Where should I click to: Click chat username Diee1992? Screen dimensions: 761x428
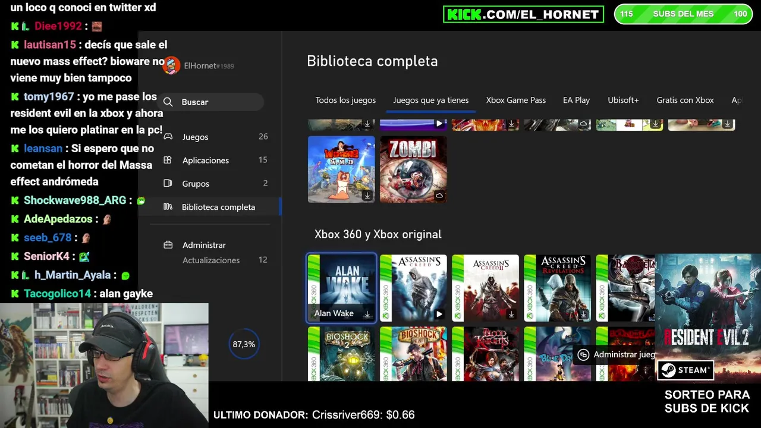[x=58, y=26]
